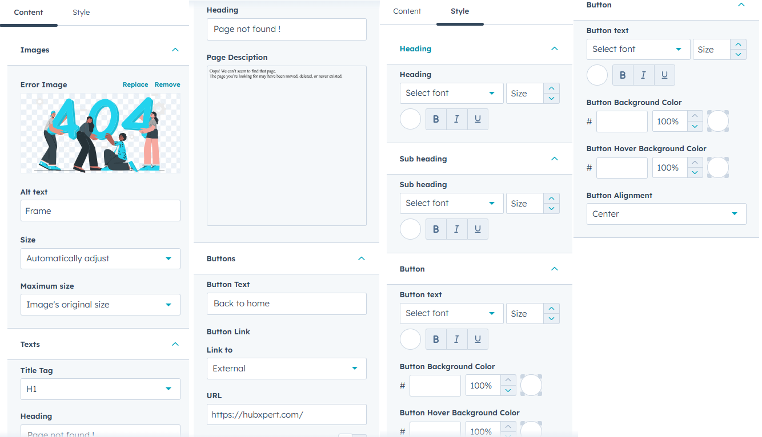
Task: Decrease Sub heading font size stepper
Action: coord(551,209)
